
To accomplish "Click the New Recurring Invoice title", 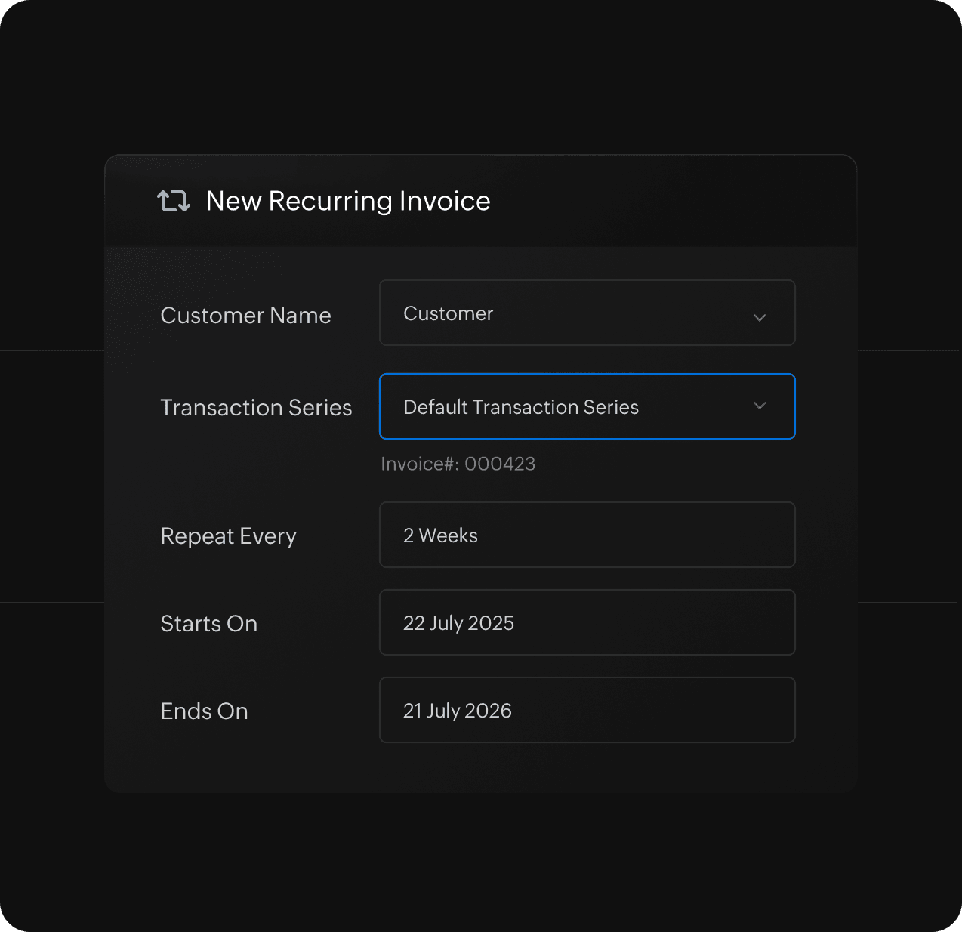I will point(348,201).
